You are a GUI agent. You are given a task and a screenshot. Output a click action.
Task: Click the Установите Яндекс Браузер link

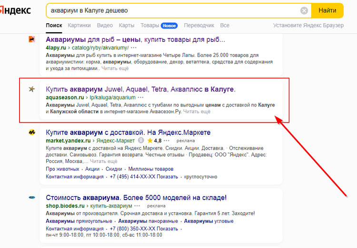coord(308,25)
